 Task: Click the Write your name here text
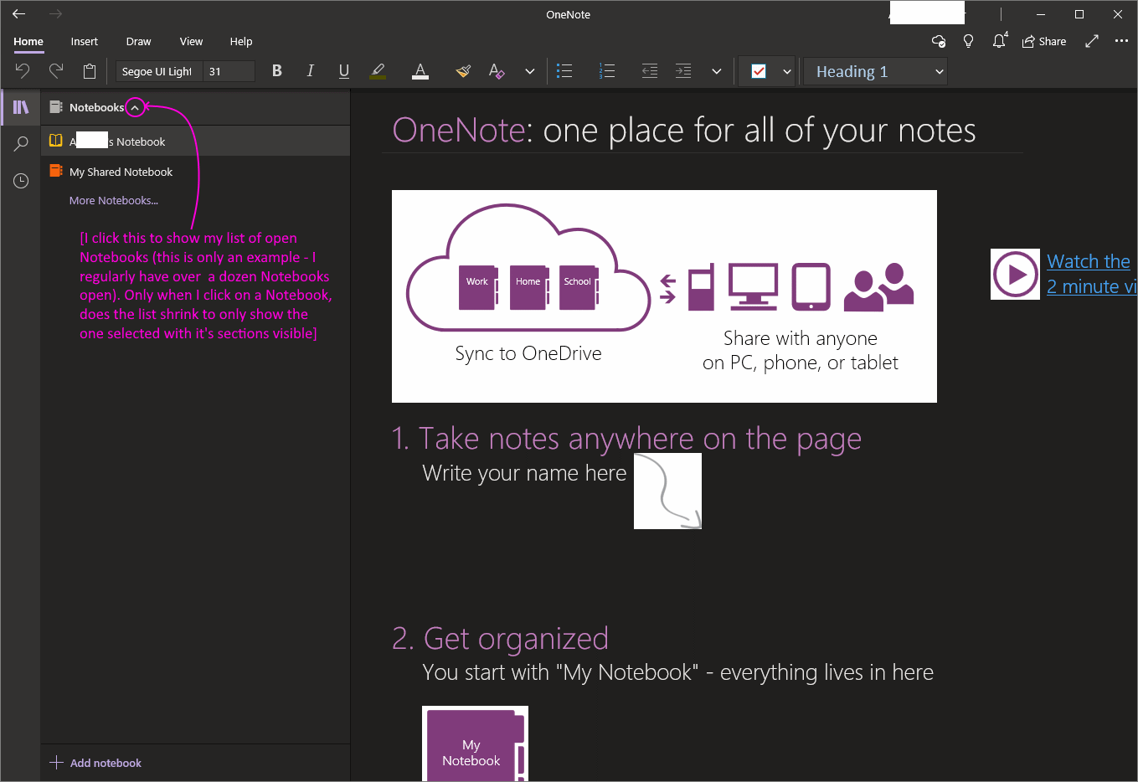[525, 473]
